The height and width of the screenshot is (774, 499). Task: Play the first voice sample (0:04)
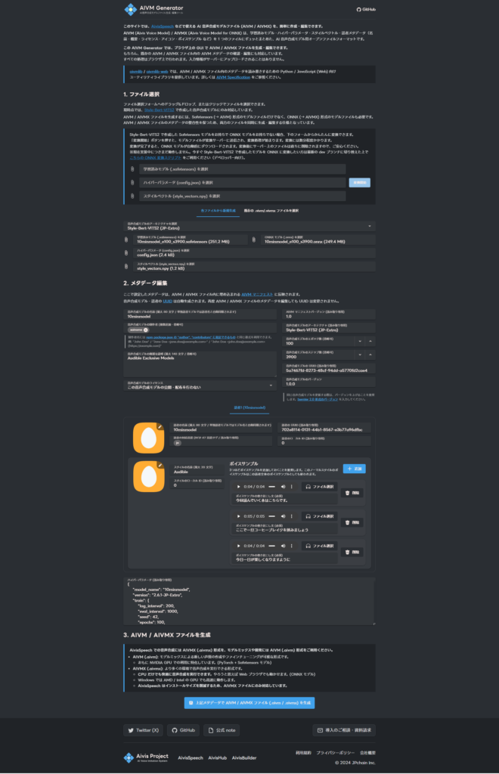point(238,487)
